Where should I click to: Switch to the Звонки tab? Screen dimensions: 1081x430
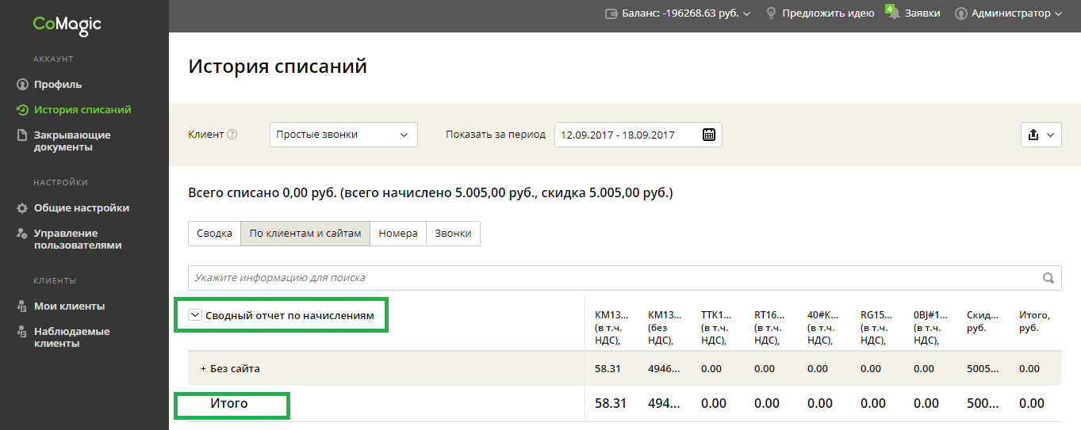453,234
